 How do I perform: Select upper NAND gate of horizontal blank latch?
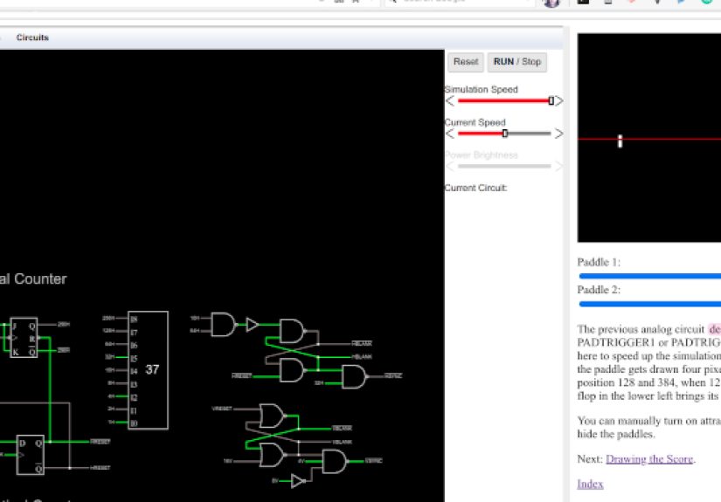coord(292,331)
